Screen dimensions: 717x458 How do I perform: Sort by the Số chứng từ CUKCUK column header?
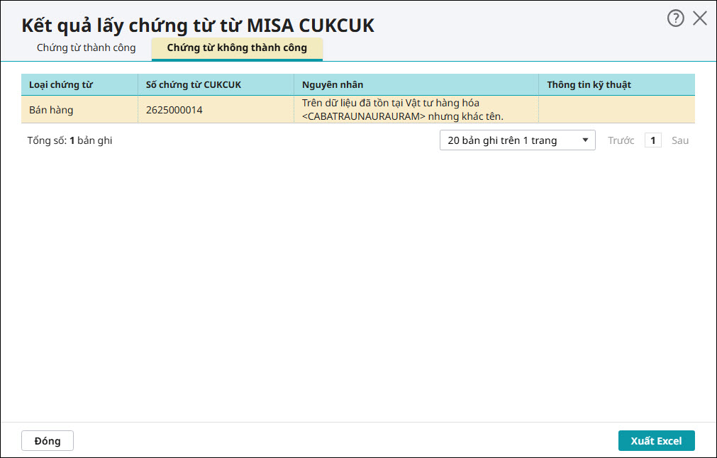193,85
